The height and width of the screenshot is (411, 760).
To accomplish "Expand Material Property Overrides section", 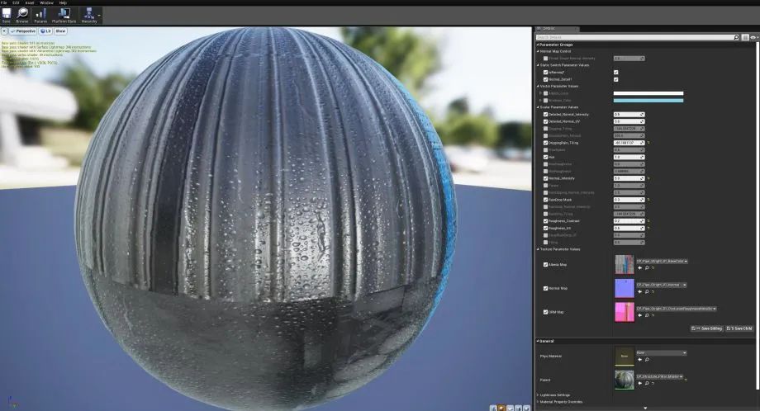I will pyautogui.click(x=538, y=402).
